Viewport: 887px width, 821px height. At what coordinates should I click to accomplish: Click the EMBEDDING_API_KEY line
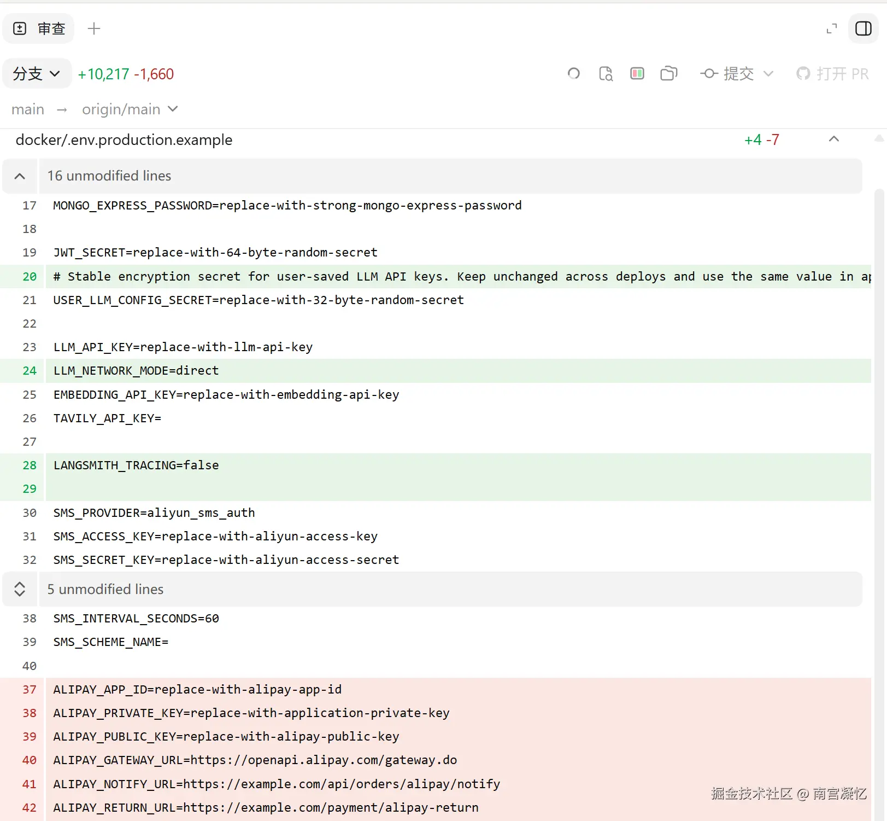[226, 395]
